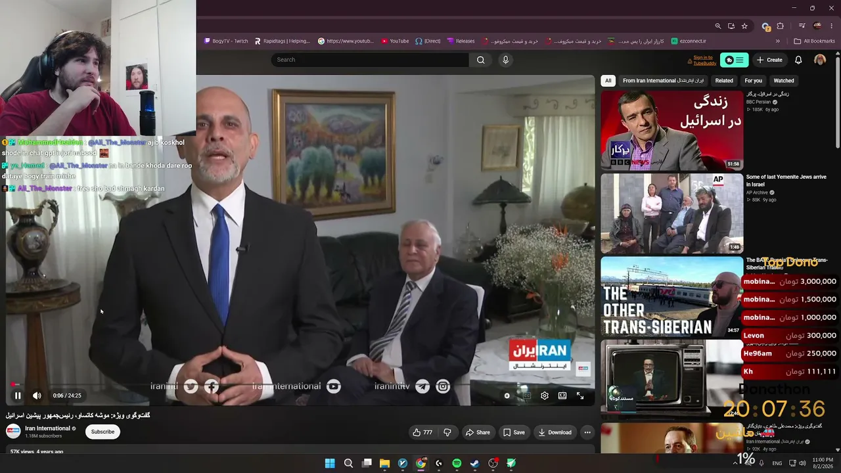841x473 pixels.
Task: Seek on the video progress bar
Action: coord(300,385)
